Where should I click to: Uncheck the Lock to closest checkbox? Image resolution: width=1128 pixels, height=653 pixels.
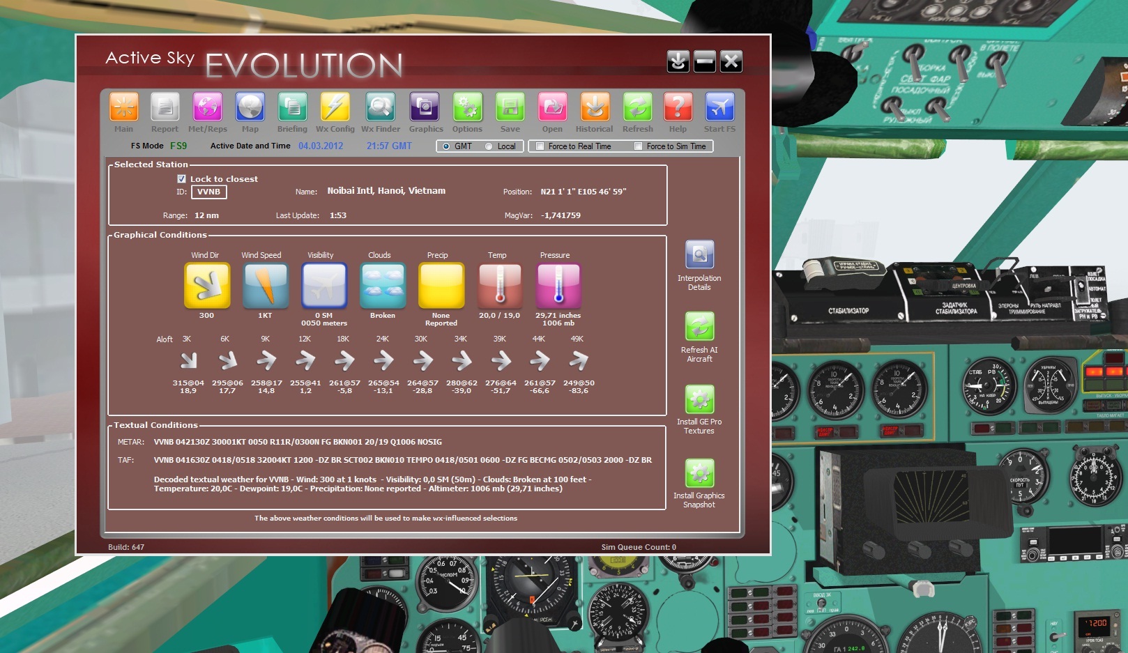pyautogui.click(x=181, y=179)
